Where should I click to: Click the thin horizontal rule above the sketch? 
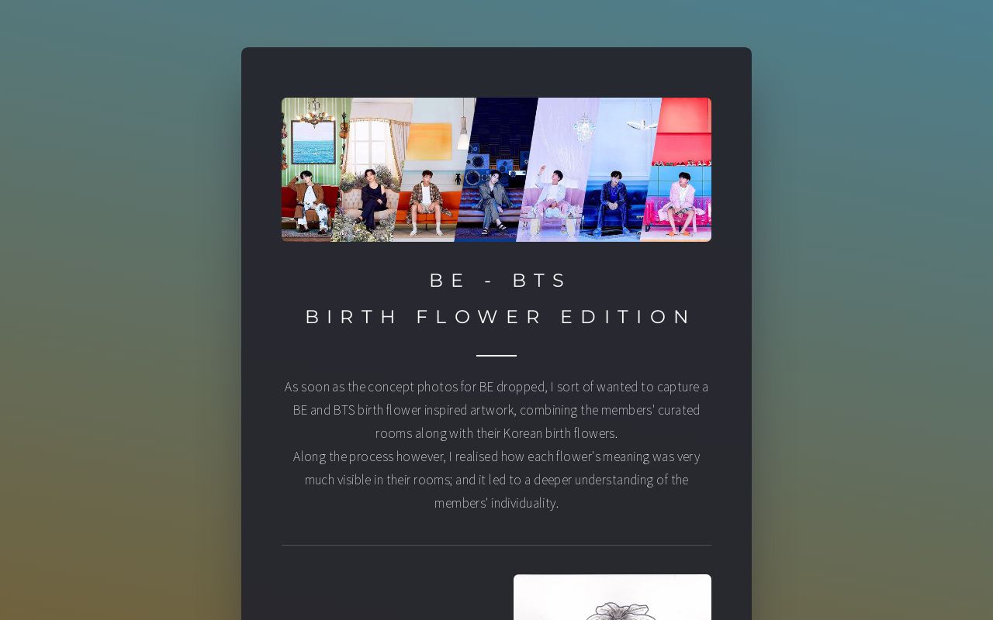[496, 545]
